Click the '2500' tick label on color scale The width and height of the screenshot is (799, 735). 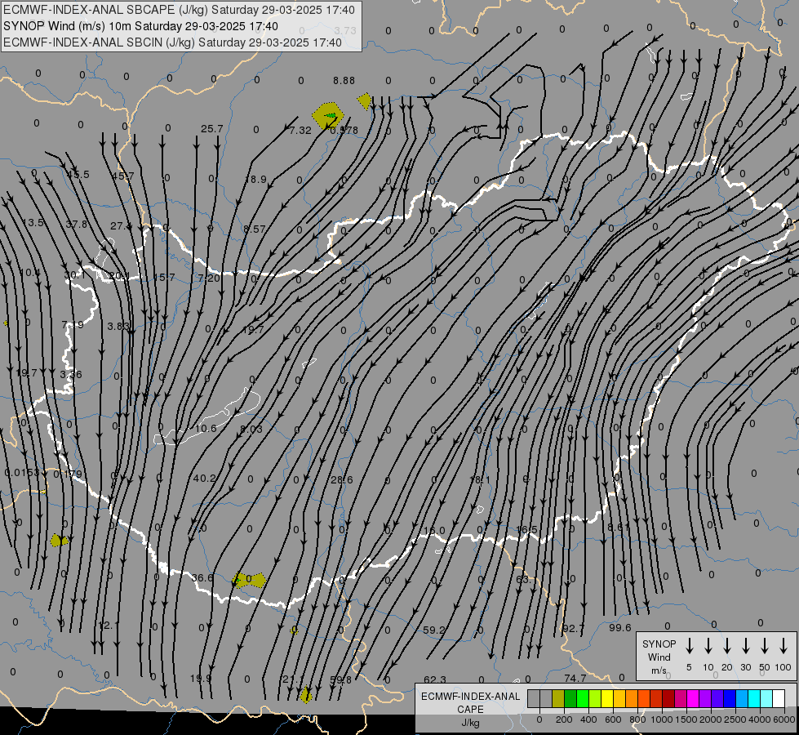(x=735, y=719)
